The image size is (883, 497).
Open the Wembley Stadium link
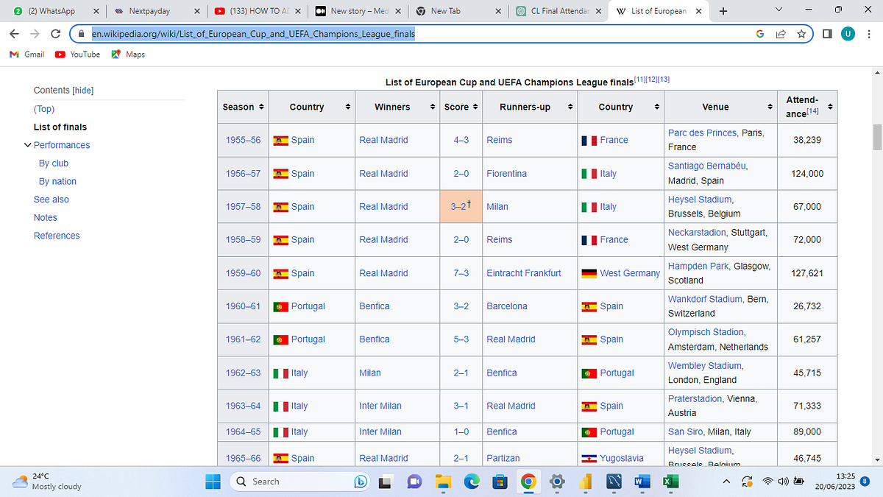coord(705,366)
